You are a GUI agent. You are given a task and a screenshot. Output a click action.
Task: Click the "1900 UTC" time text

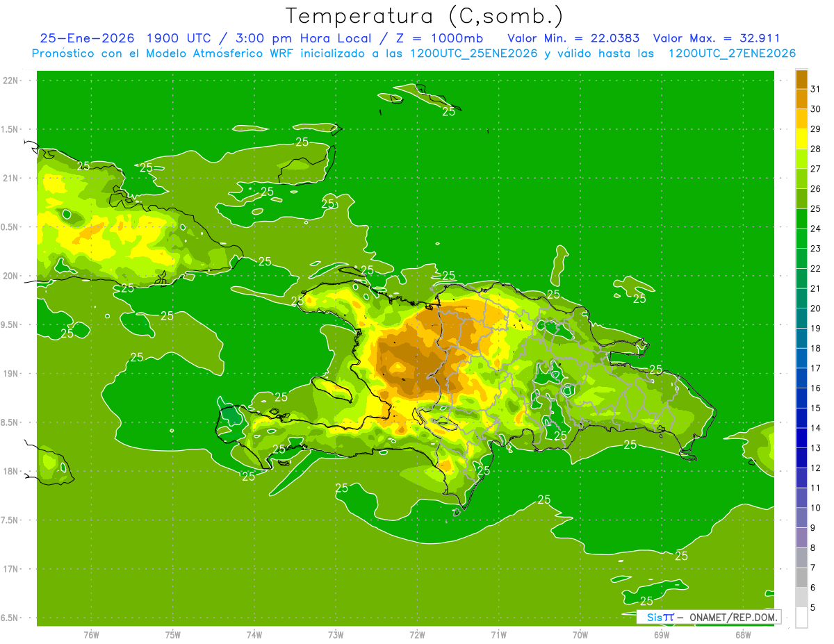click(179, 38)
